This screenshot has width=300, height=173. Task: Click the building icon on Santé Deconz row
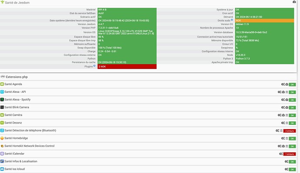[x=287, y=123]
